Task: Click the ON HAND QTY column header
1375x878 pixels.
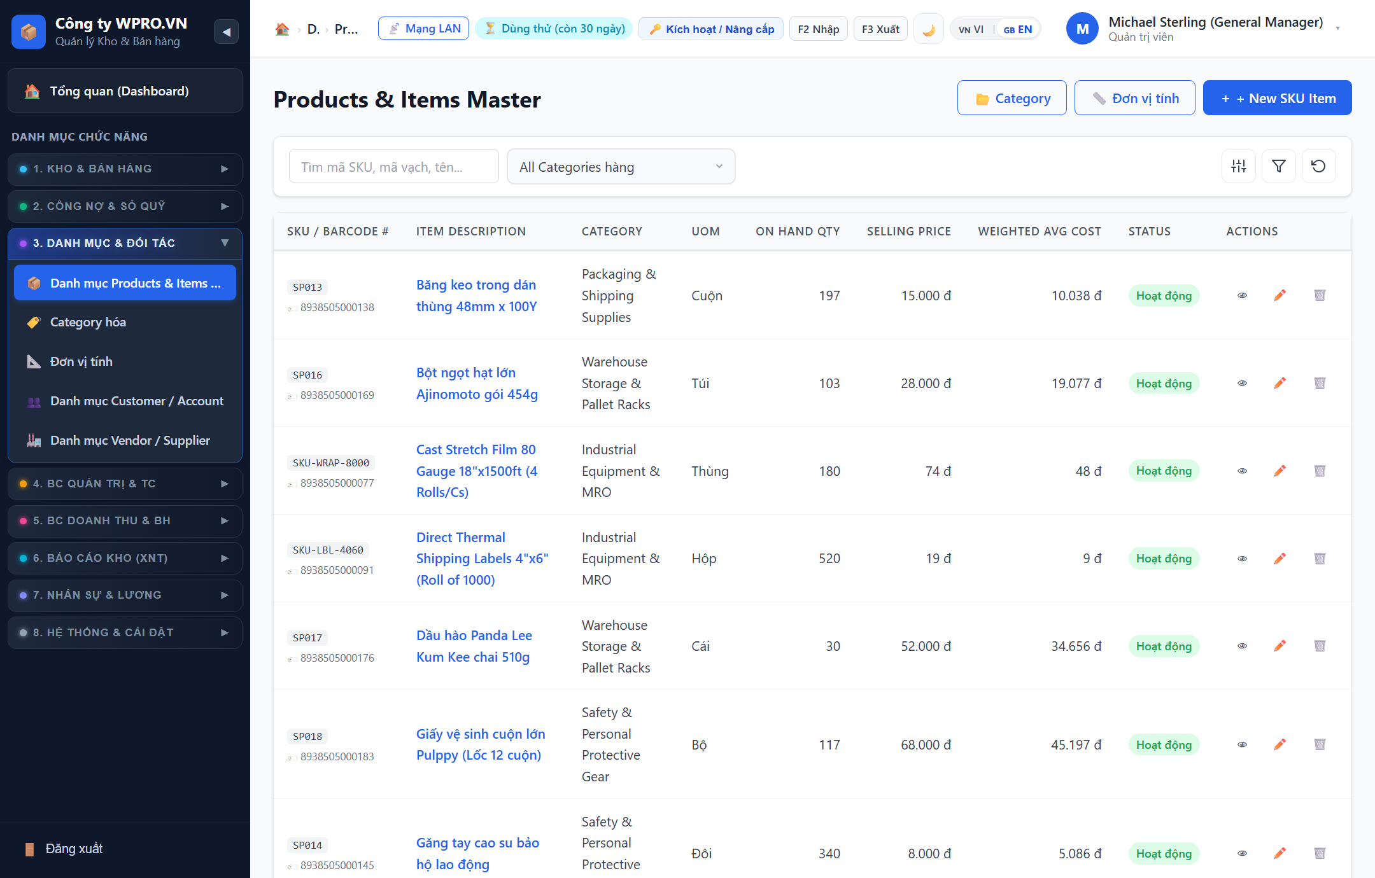Action: [798, 232]
